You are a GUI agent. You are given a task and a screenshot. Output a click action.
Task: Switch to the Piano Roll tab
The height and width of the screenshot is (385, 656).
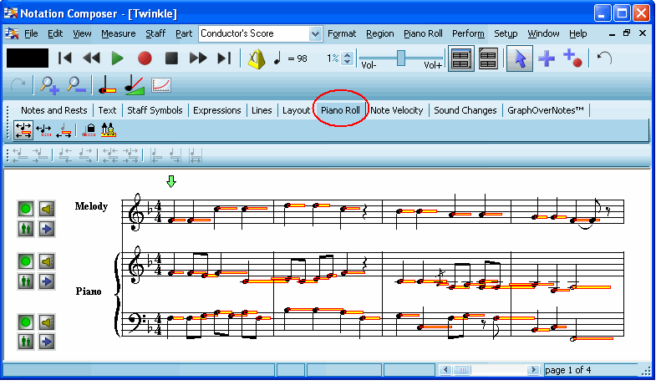tap(341, 110)
